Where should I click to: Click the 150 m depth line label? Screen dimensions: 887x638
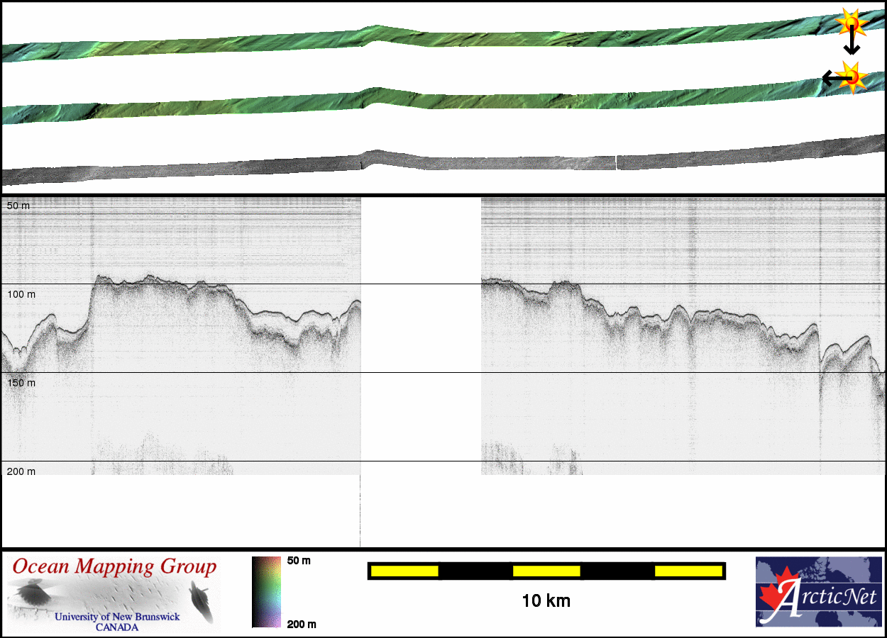pos(21,383)
